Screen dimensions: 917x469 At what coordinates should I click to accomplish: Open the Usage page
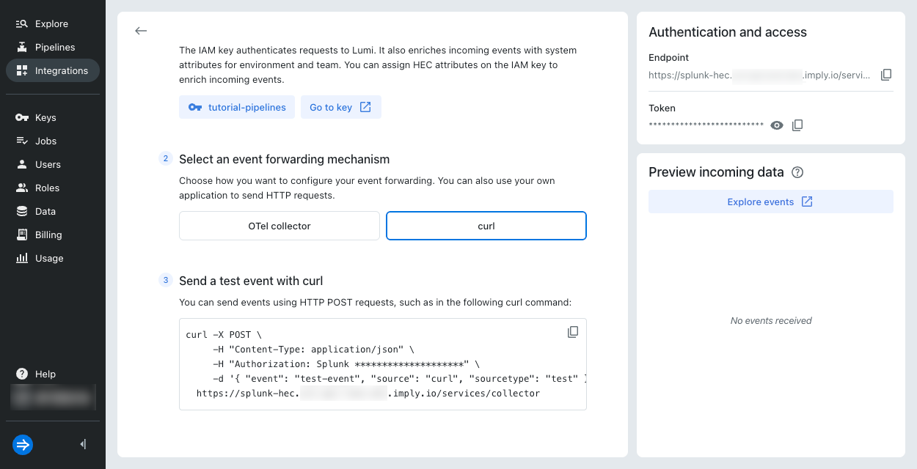pos(49,258)
